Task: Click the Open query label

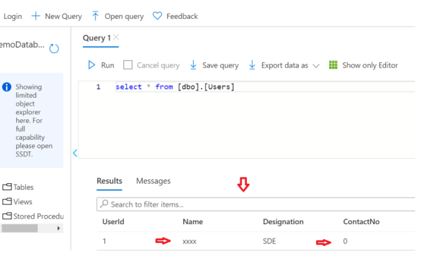Action: pyautogui.click(x=124, y=16)
